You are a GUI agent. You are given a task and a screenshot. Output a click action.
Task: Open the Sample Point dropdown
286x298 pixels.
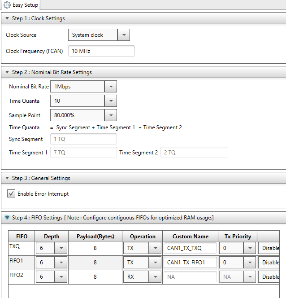[111, 115]
